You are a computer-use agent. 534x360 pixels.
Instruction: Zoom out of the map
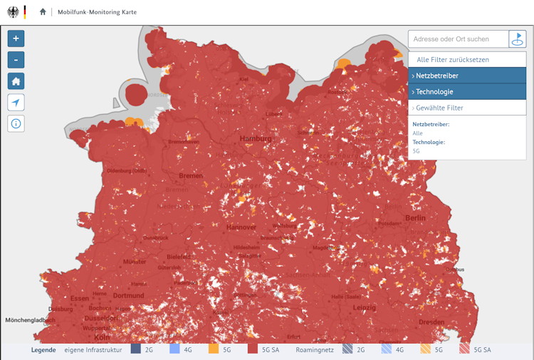point(16,60)
